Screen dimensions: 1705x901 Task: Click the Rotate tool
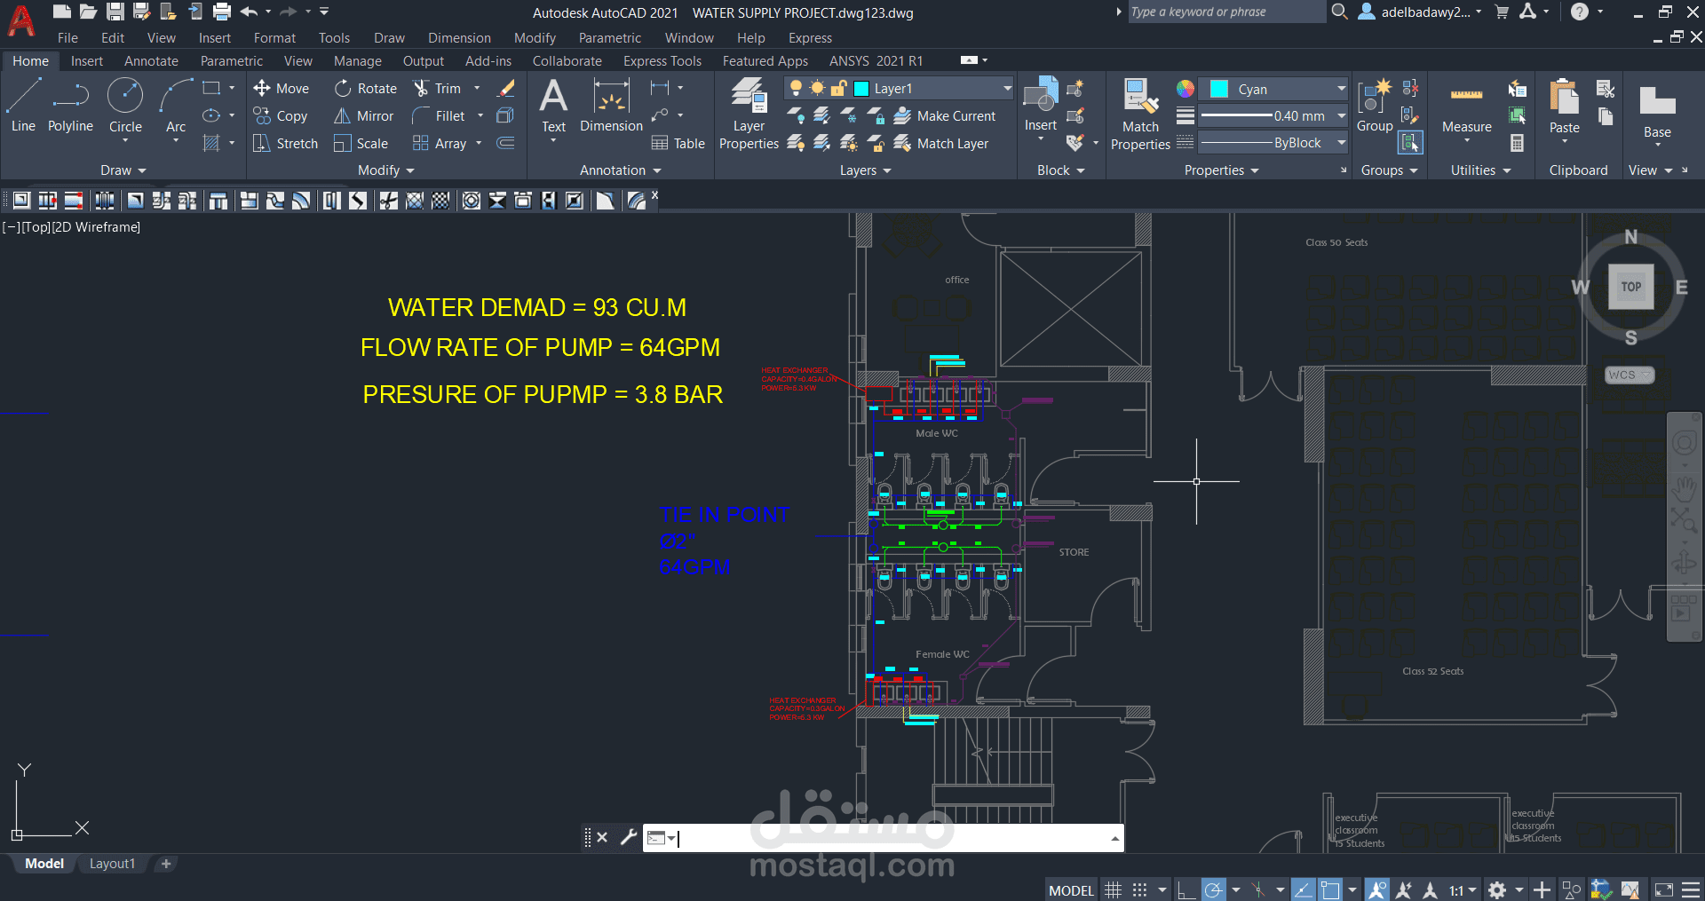365,88
